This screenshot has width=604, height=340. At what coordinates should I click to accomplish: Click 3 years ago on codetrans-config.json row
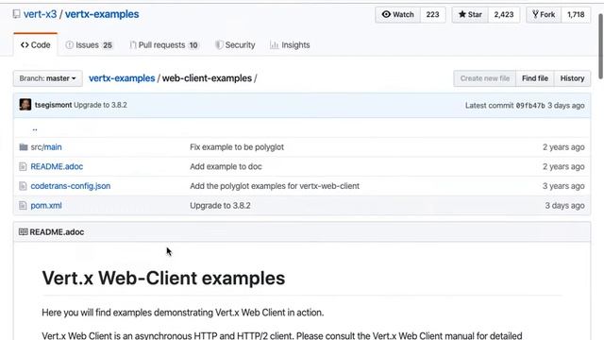(563, 186)
